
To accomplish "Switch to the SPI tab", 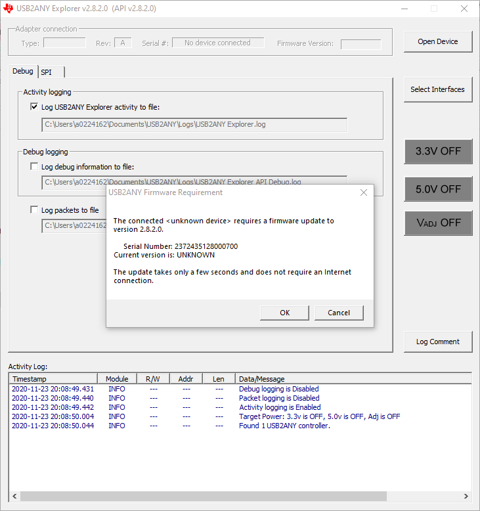I will (x=51, y=72).
